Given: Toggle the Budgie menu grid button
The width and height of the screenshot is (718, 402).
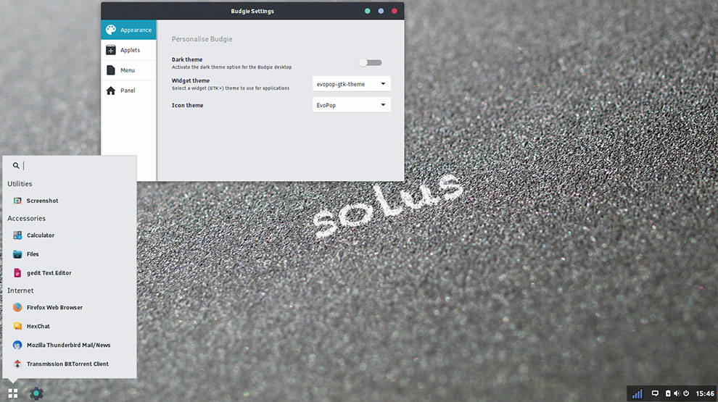Looking at the screenshot, I should (13, 393).
